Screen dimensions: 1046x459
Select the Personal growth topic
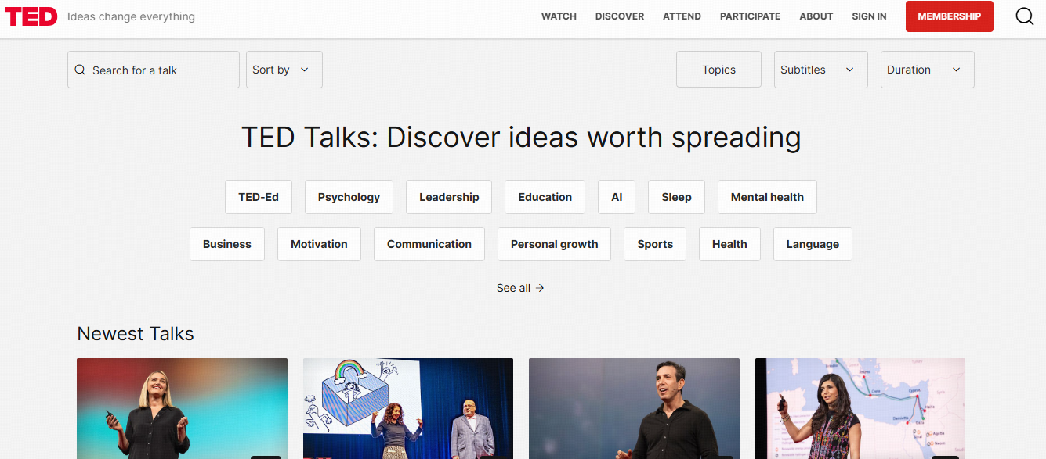(x=554, y=244)
